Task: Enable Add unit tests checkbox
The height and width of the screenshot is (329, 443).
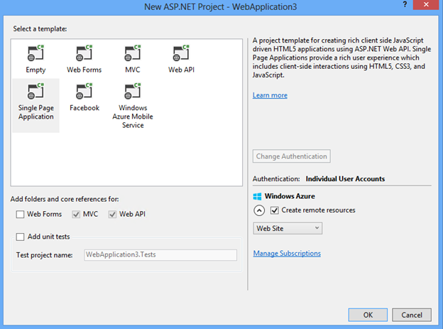Action: [x=20, y=237]
